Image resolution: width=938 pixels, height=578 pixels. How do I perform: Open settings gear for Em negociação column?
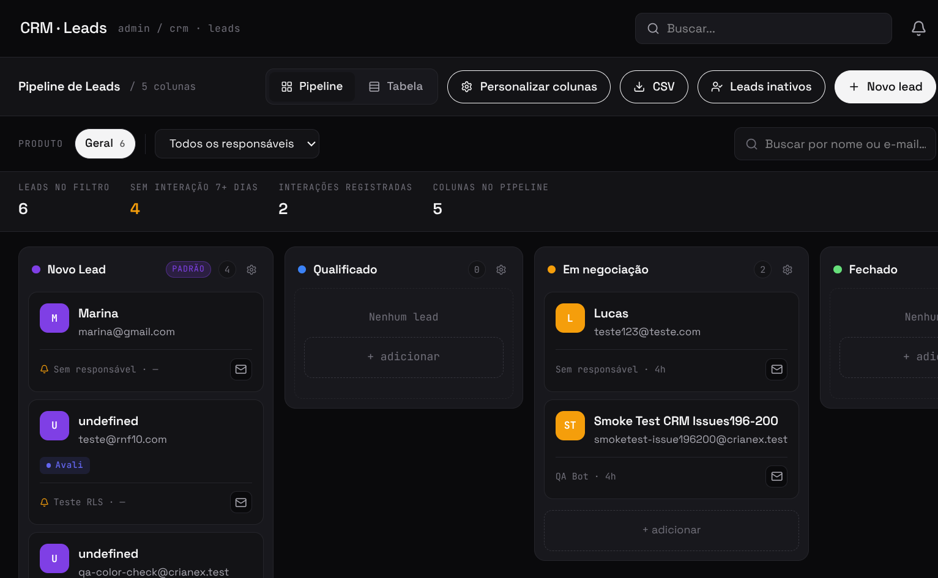pyautogui.click(x=787, y=270)
